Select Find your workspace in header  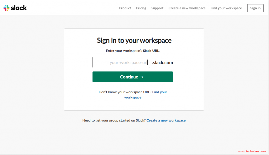pos(226,8)
